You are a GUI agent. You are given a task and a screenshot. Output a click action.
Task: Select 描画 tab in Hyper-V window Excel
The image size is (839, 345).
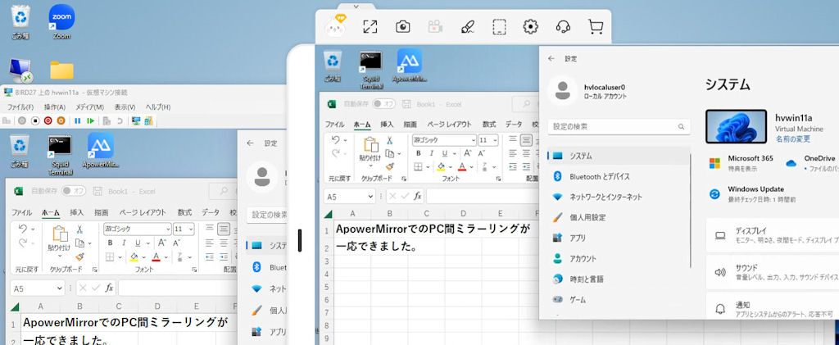[101, 212]
